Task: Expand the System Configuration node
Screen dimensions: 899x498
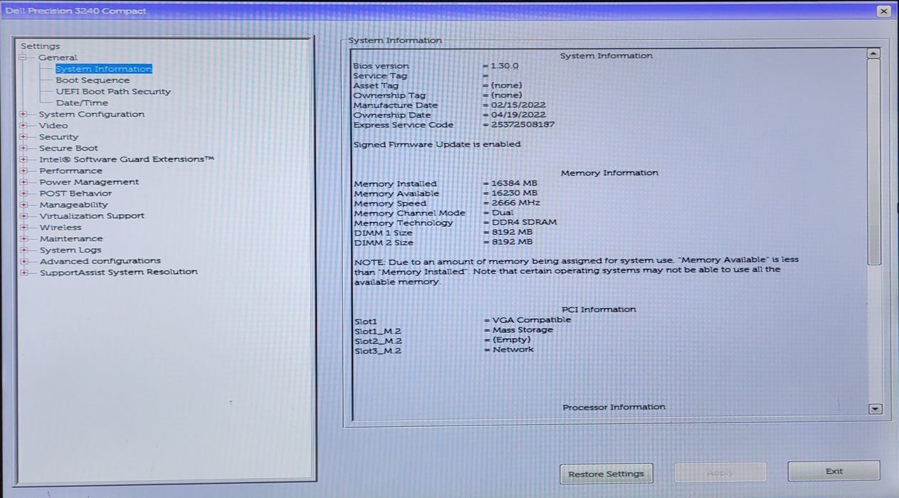Action: [23, 115]
